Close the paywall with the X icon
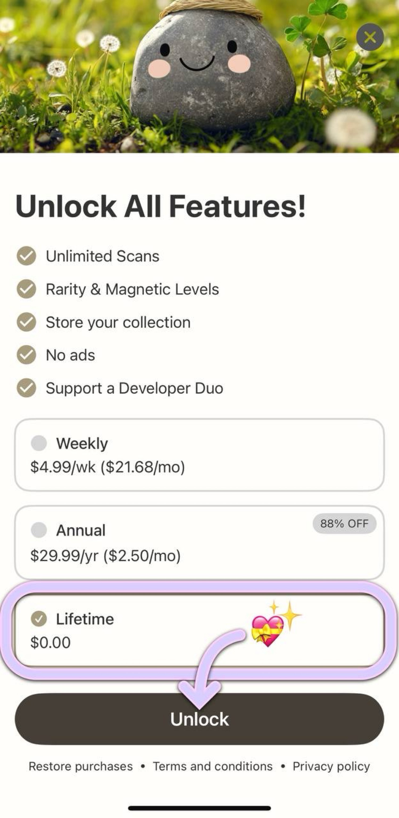The height and width of the screenshot is (818, 399). pyautogui.click(x=370, y=37)
